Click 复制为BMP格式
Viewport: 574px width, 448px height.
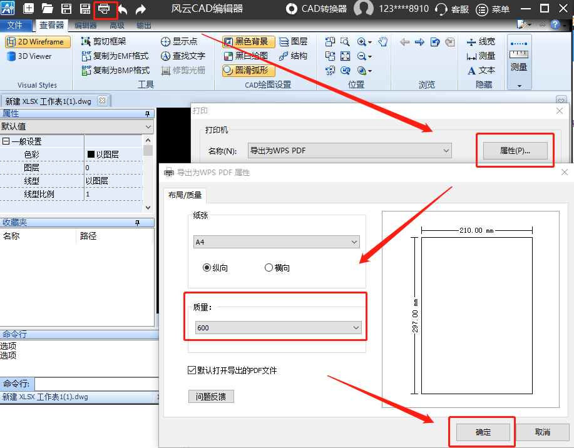click(115, 70)
